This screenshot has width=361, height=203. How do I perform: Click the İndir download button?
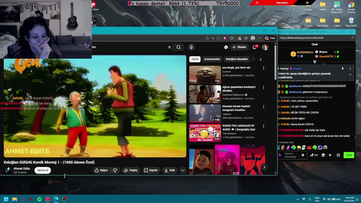click(x=170, y=170)
